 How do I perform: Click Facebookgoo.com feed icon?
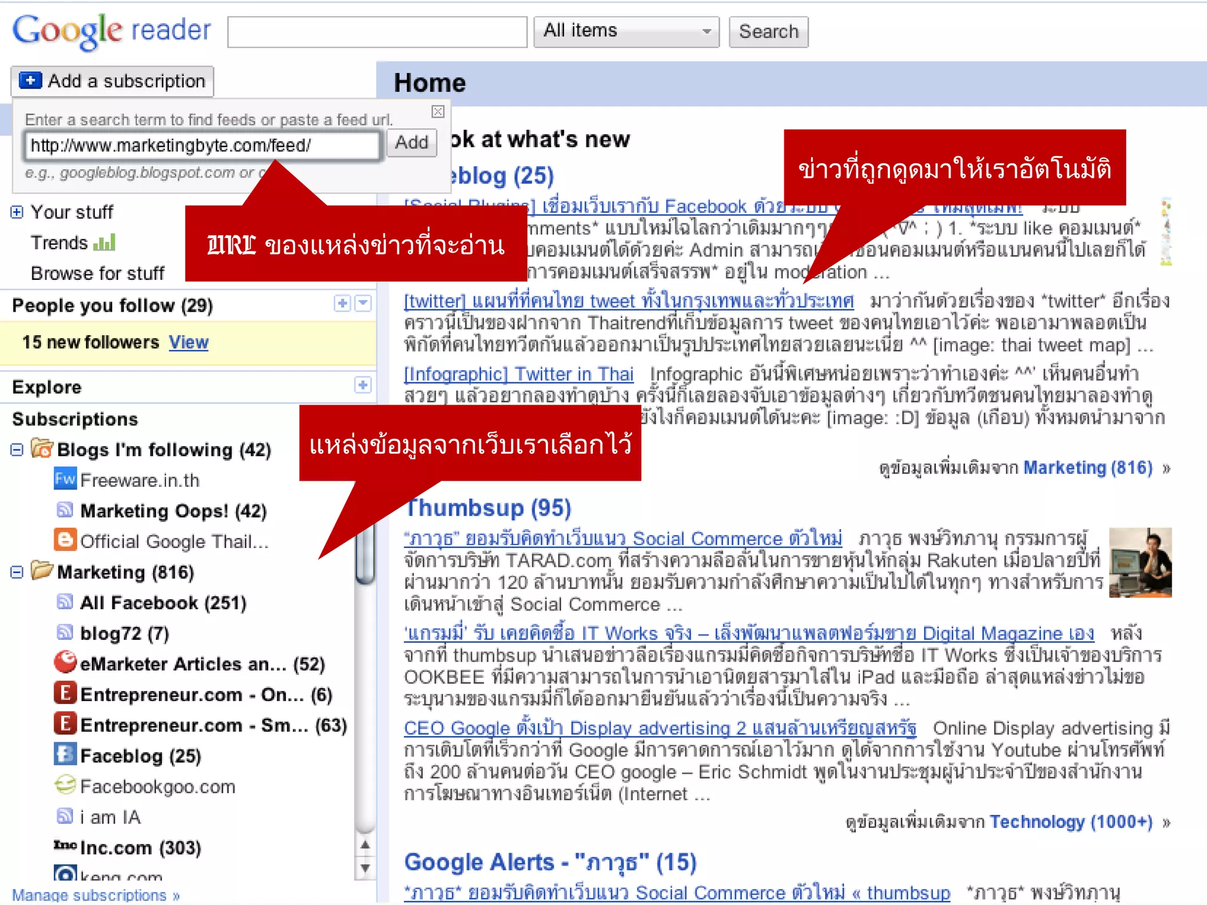(x=65, y=785)
